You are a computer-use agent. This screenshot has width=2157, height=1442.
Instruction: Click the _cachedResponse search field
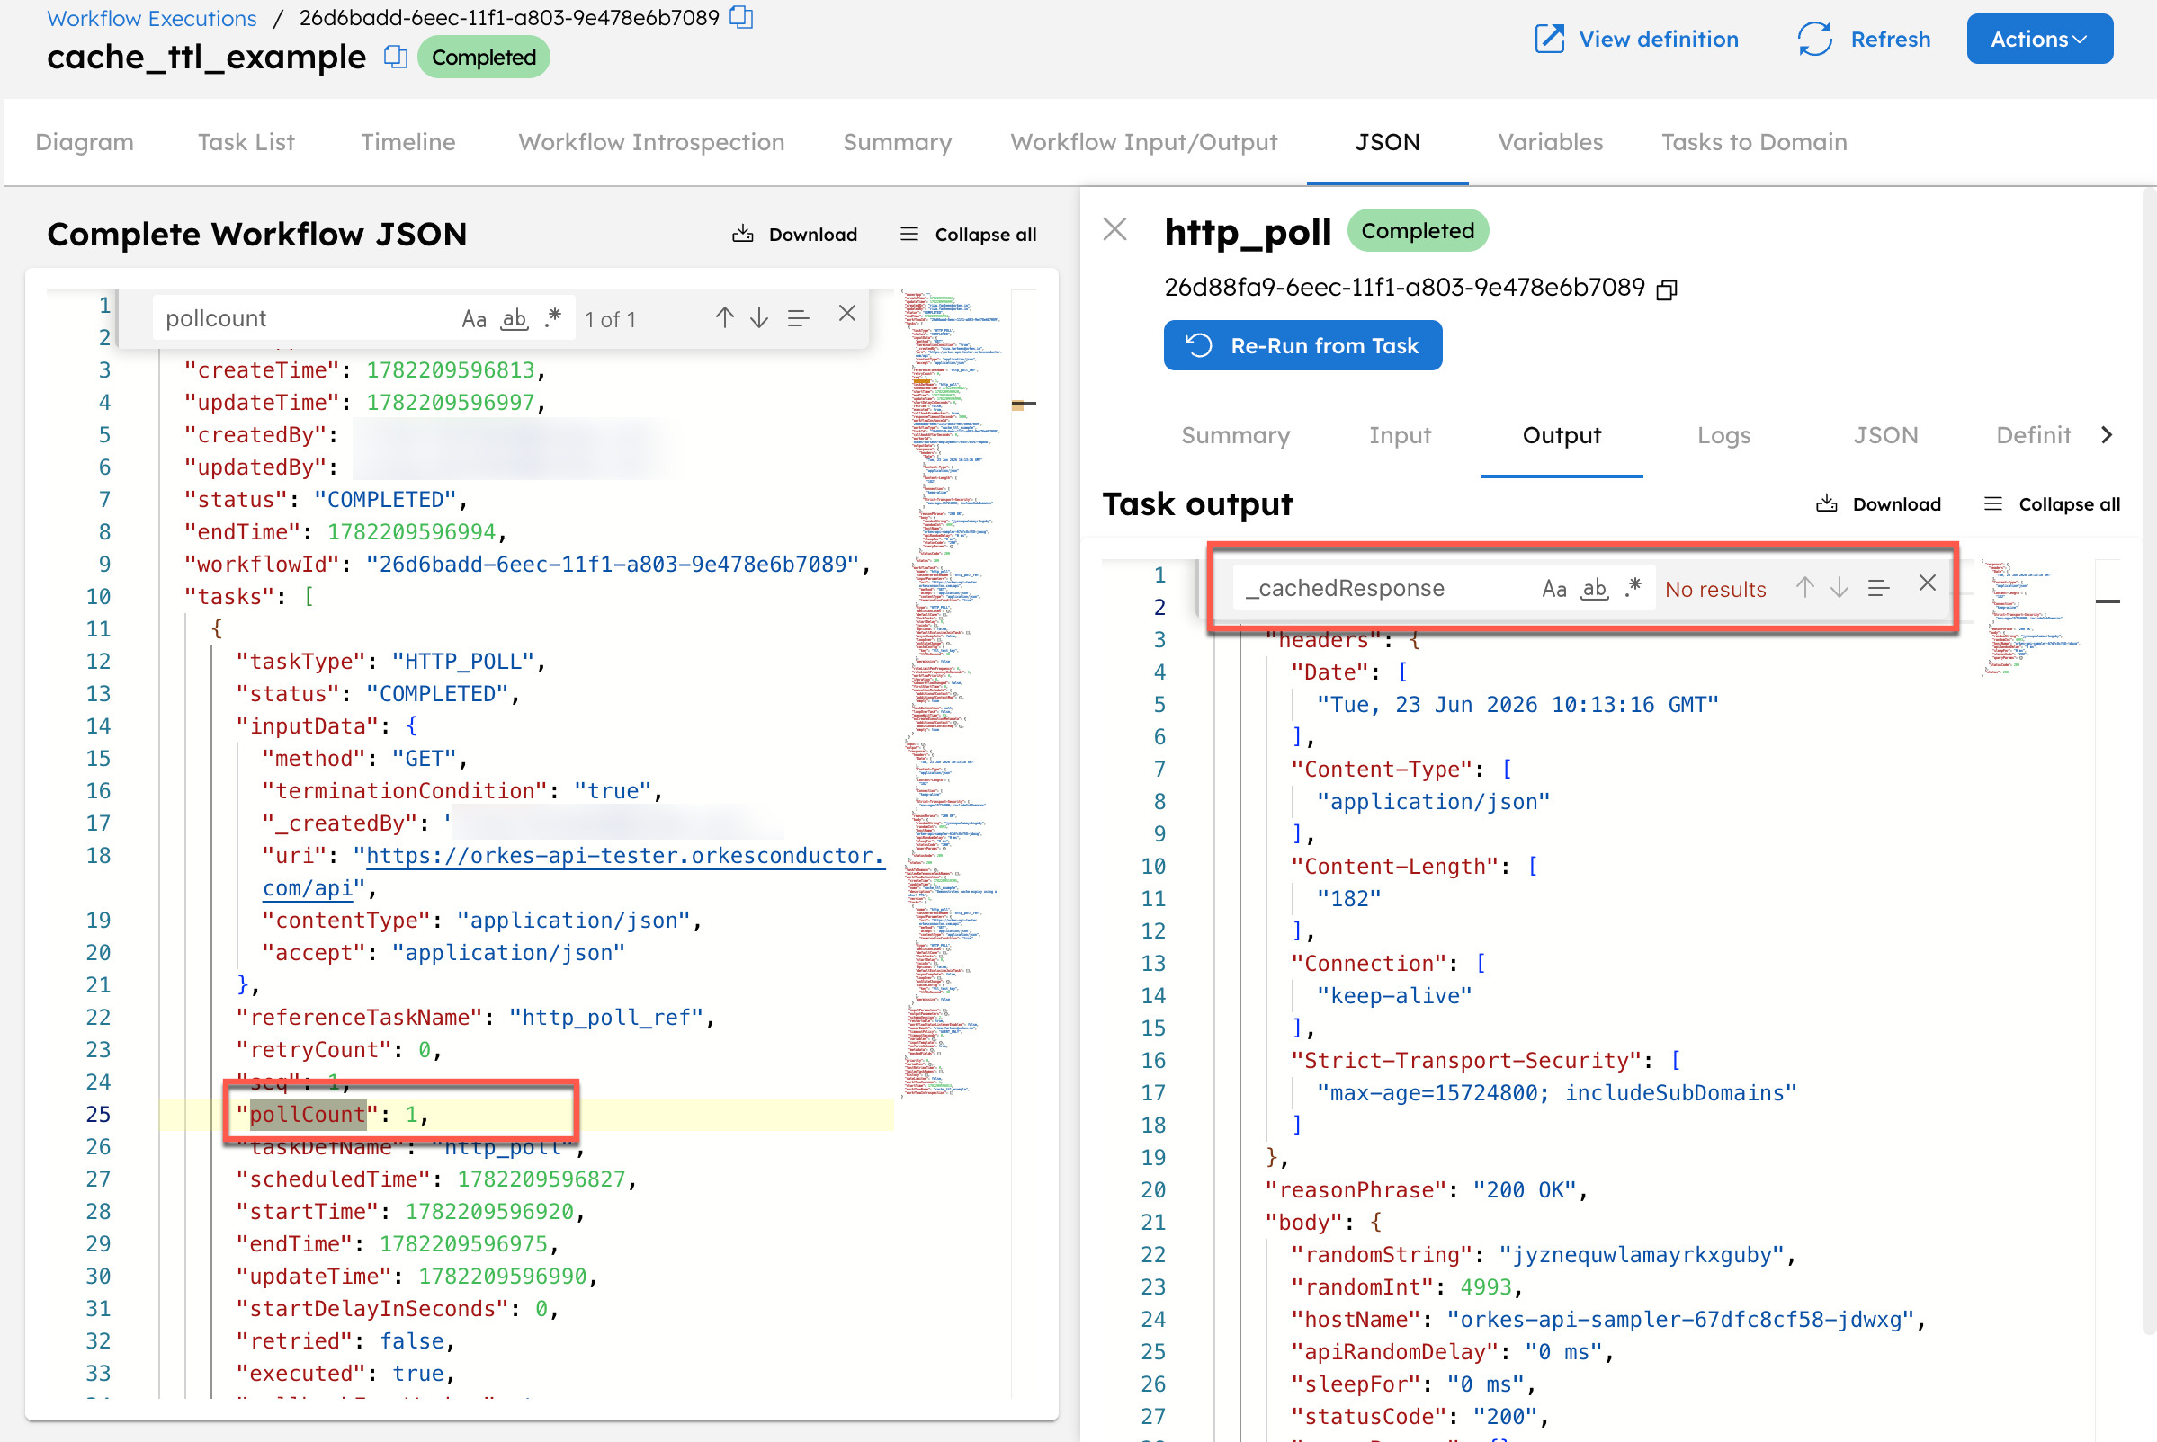tap(1385, 588)
